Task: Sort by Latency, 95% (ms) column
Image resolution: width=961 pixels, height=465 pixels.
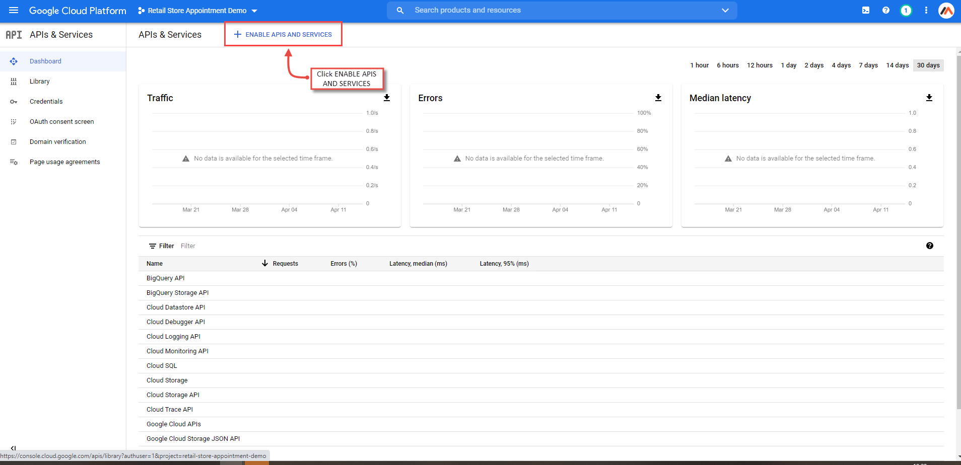Action: coord(504,264)
